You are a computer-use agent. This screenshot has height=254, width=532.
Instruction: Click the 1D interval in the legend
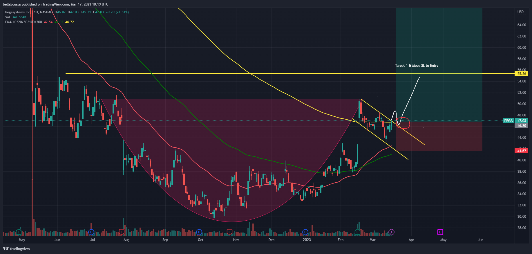(x=36, y=12)
